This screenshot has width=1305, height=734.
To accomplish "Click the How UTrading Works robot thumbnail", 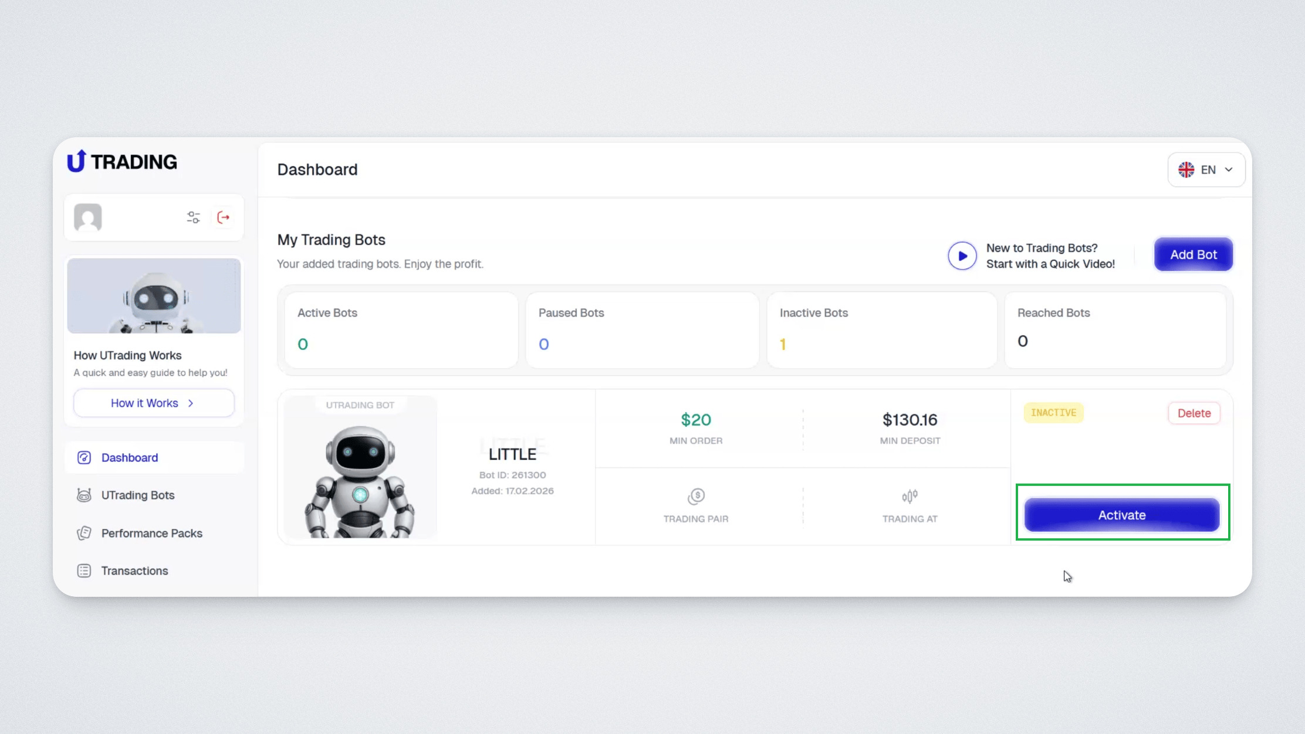I will tap(154, 296).
